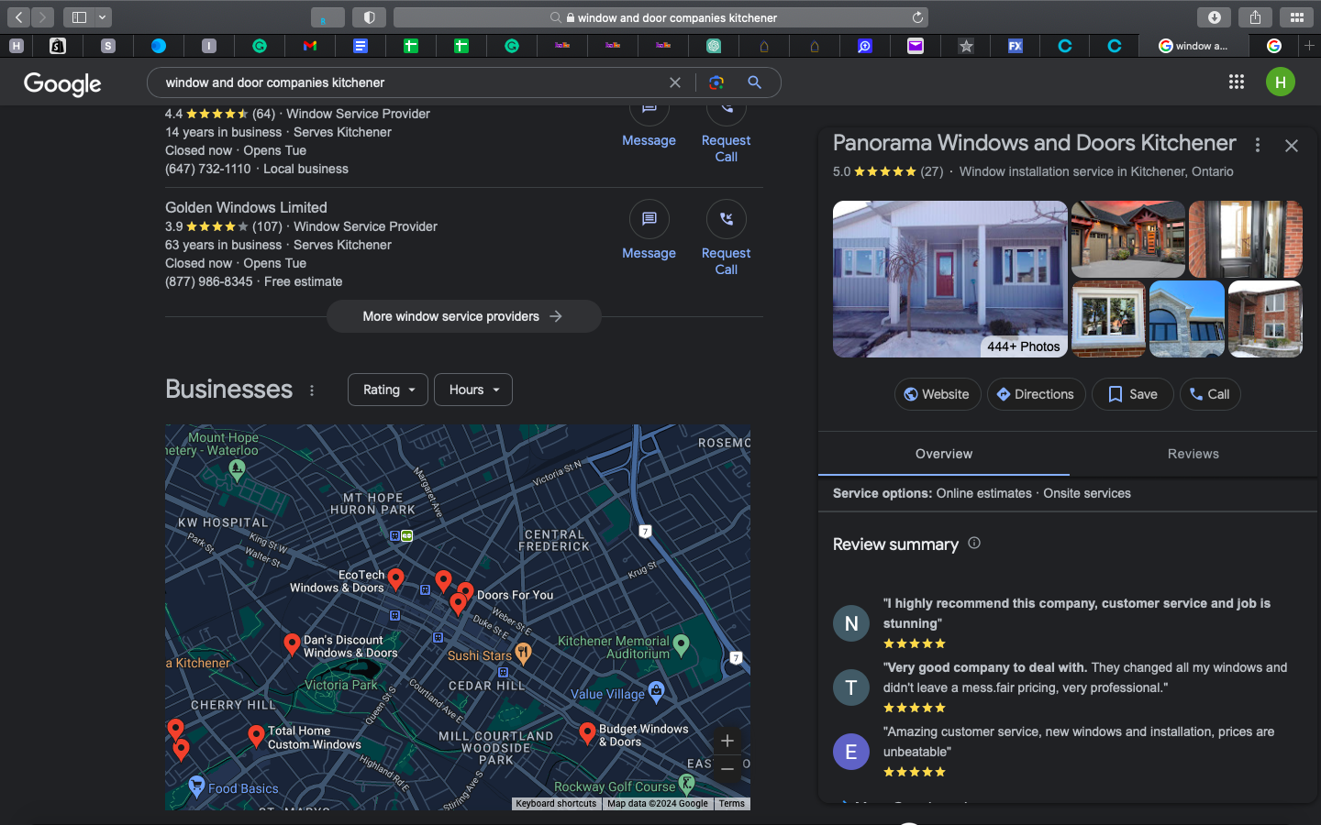This screenshot has height=825, width=1321.
Task: Click the Google logo
Action: [x=62, y=83]
